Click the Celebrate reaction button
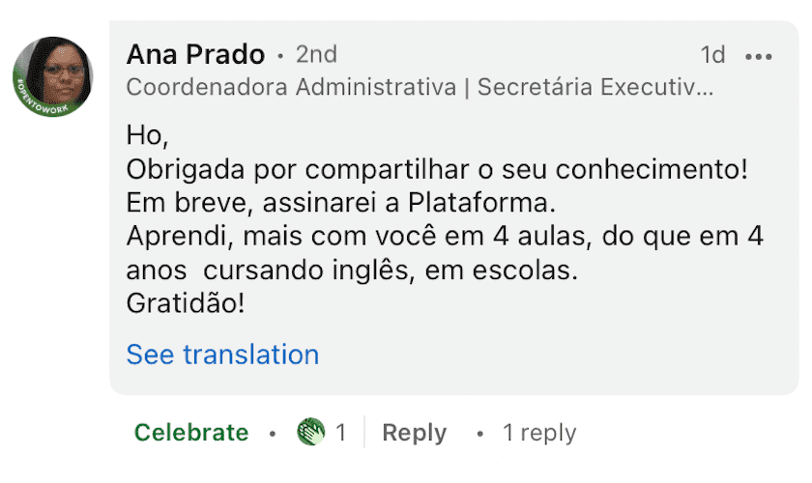 pos(191,433)
